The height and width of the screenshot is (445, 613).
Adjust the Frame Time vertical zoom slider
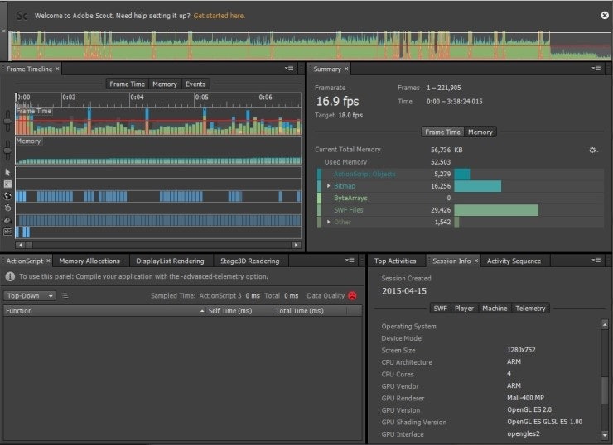point(7,122)
